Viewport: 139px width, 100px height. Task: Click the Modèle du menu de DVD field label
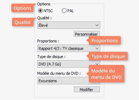(x=59, y=73)
